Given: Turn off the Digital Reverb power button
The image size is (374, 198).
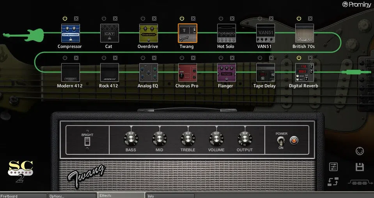Looking at the screenshot, I should pos(299,58).
